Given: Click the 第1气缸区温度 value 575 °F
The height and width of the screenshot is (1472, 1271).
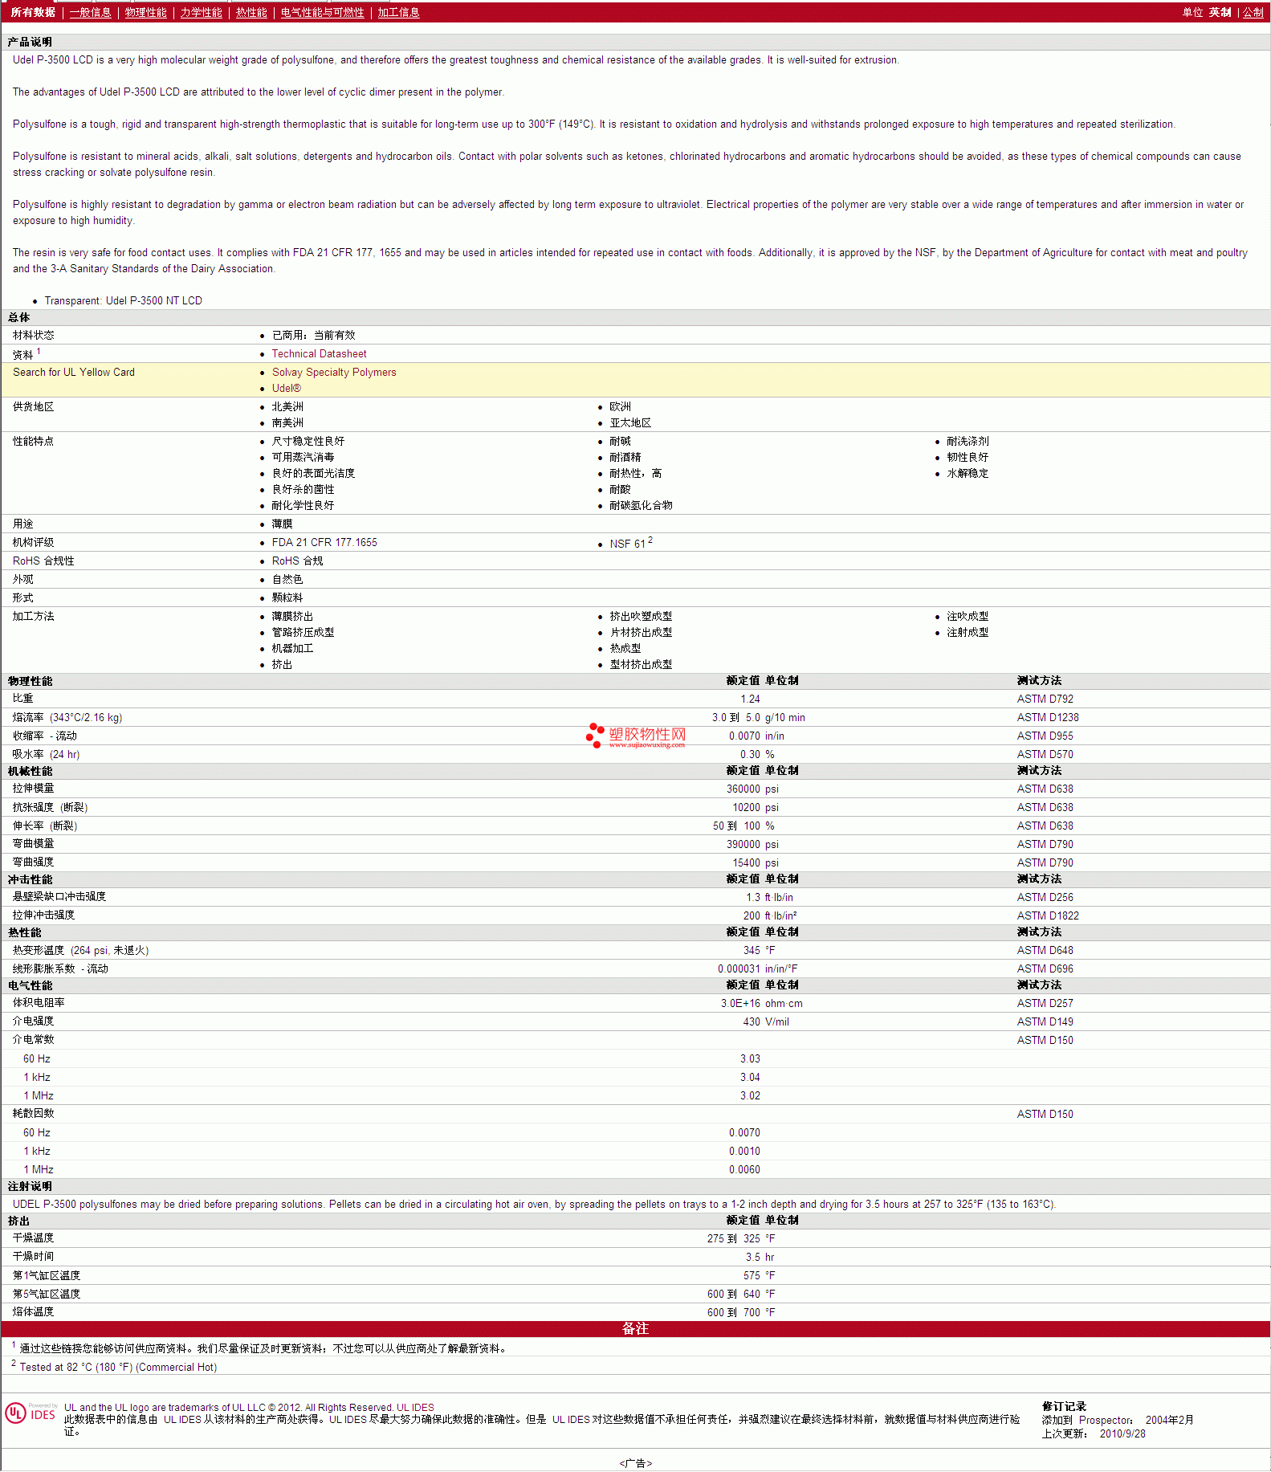Looking at the screenshot, I should pos(759,1276).
